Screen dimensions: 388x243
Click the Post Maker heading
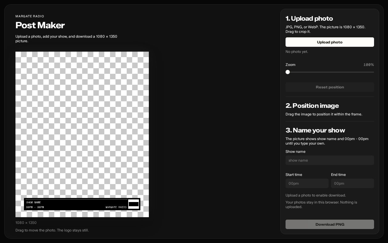[x=40, y=25]
